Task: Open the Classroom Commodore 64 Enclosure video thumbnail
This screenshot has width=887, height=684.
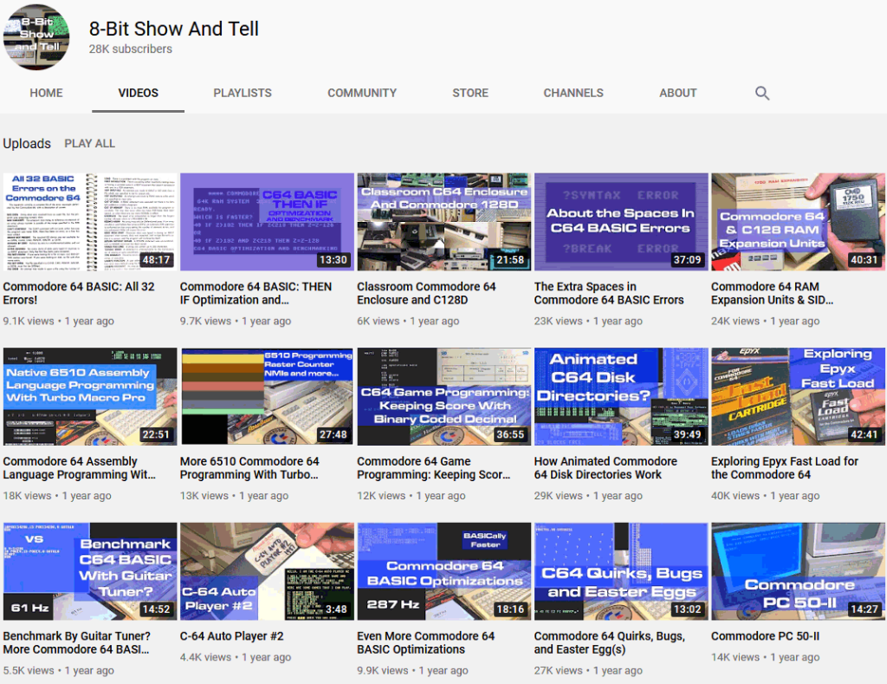Action: coord(443,220)
